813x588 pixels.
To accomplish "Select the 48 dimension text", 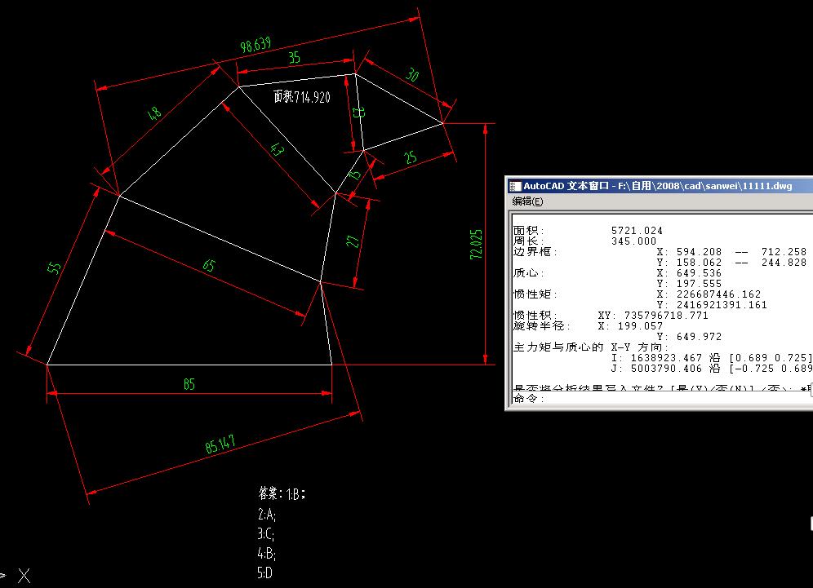I will tap(154, 113).
